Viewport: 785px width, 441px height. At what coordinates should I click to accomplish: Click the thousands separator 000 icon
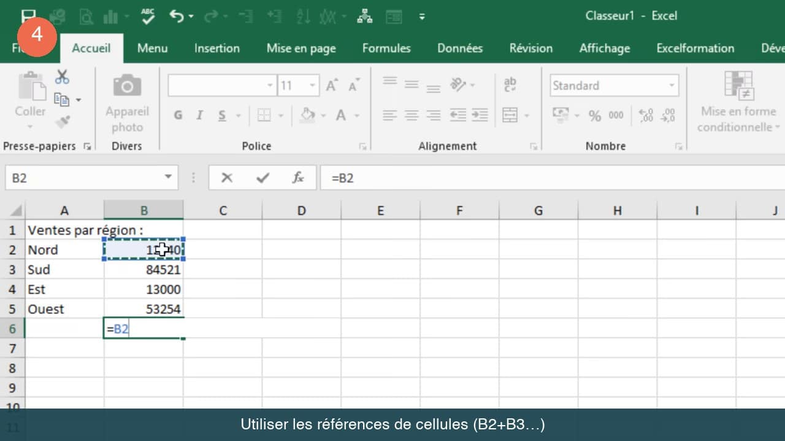(x=616, y=115)
